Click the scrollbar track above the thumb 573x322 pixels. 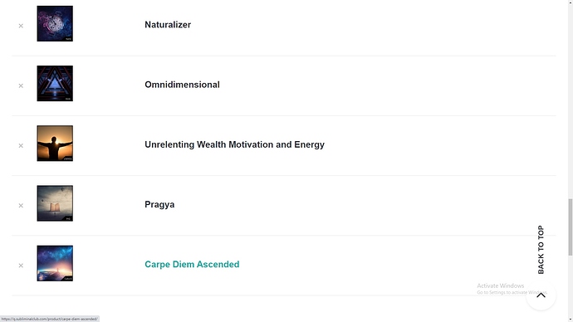[570, 102]
